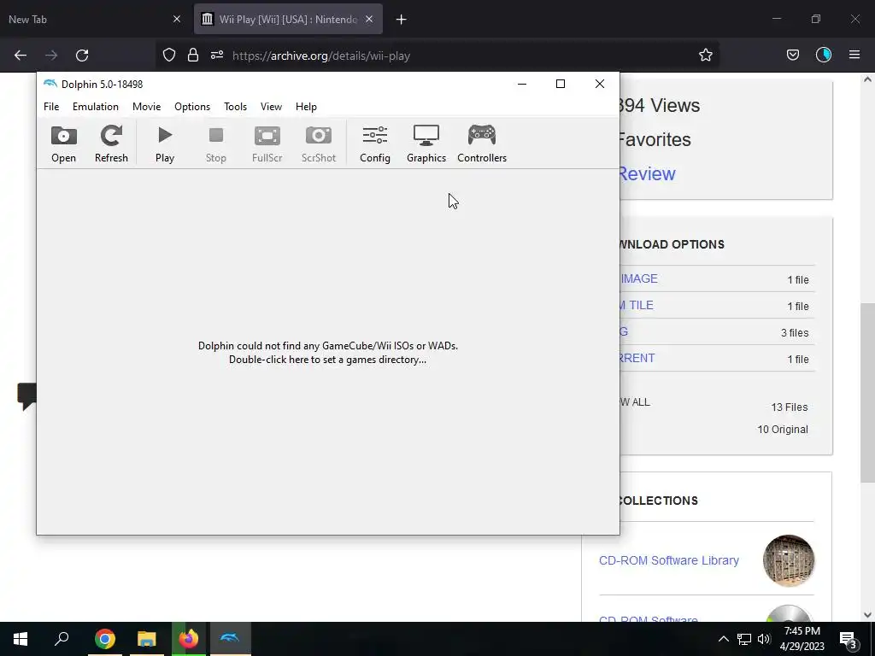The width and height of the screenshot is (875, 656).
Task: Open the Config settings icon
Action: 375,143
